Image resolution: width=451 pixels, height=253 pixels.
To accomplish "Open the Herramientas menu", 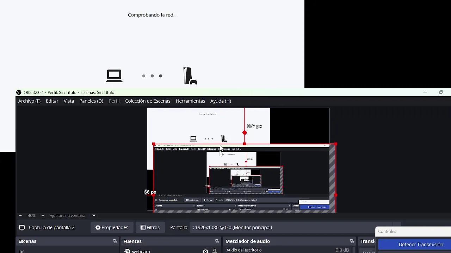I will [190, 101].
